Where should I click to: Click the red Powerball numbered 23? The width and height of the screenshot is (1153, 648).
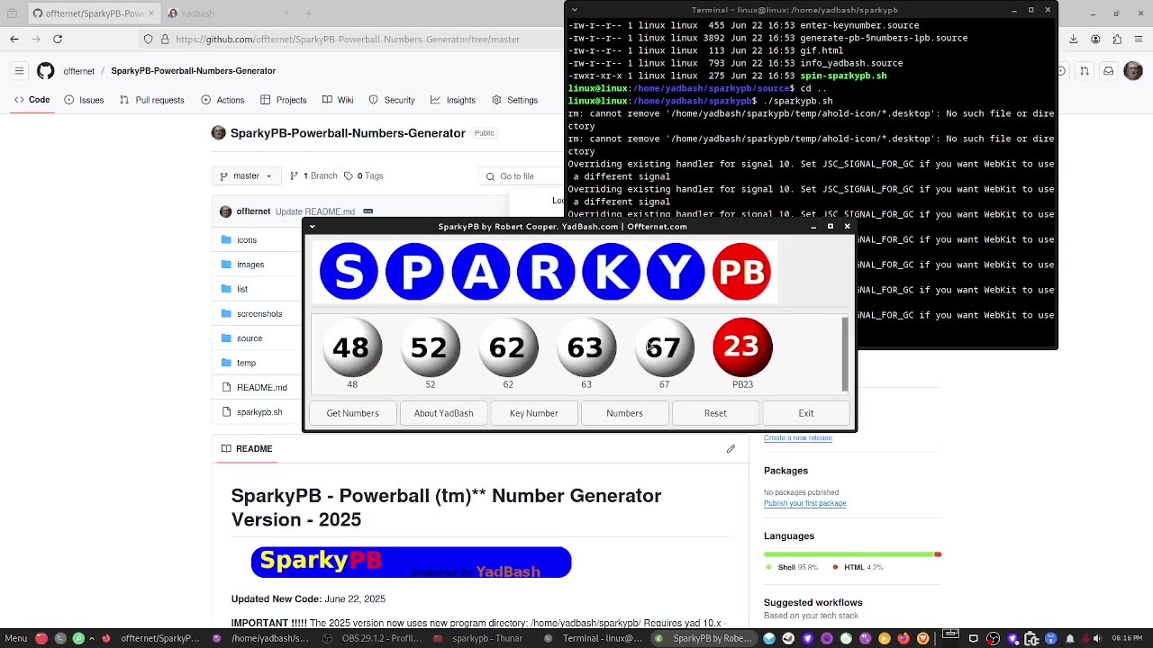(x=742, y=347)
